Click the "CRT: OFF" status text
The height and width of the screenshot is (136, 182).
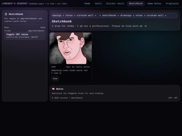(x=173, y=98)
